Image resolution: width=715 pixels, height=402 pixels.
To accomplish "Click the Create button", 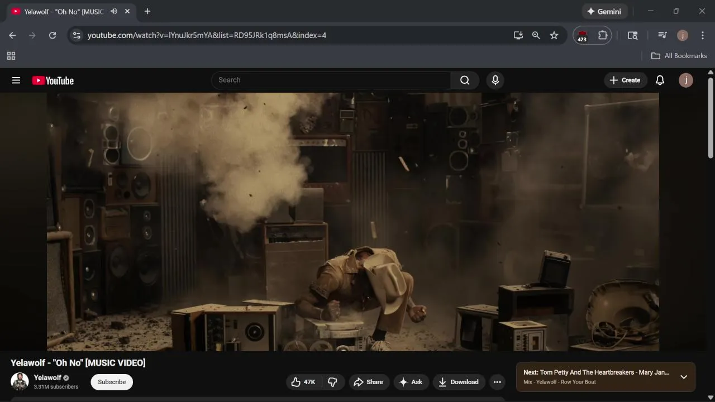I will coord(625,80).
